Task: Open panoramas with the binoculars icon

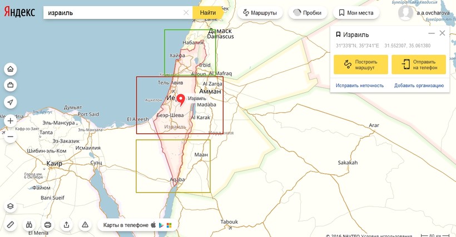Action: 29,225
